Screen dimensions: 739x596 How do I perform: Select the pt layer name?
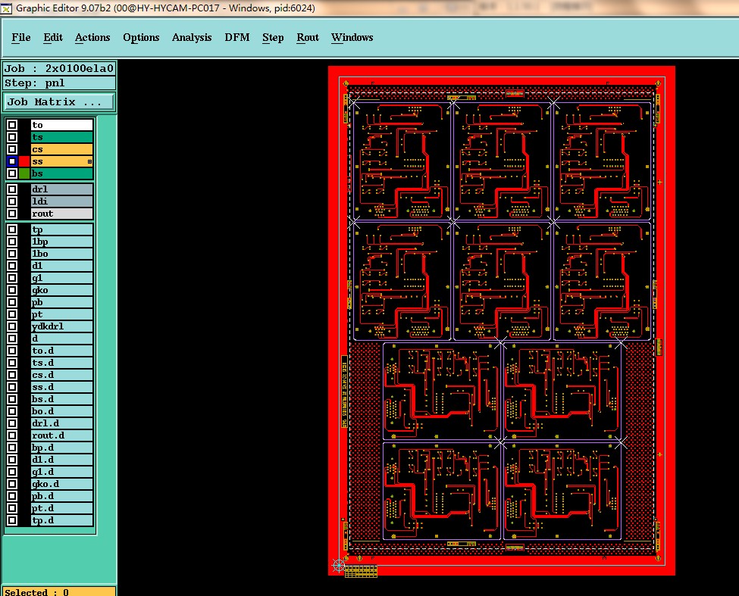(61, 314)
